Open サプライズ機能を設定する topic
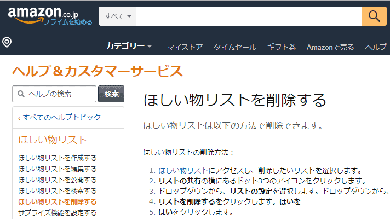The width and height of the screenshot is (390, 219). (57, 212)
